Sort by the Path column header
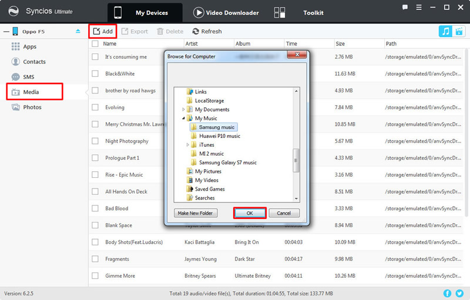 click(391, 43)
